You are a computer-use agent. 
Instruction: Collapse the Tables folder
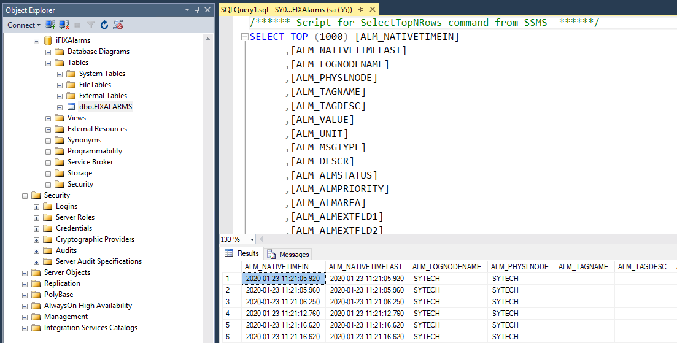(x=48, y=63)
